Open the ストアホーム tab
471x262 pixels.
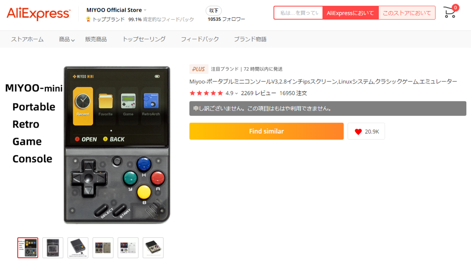click(27, 39)
